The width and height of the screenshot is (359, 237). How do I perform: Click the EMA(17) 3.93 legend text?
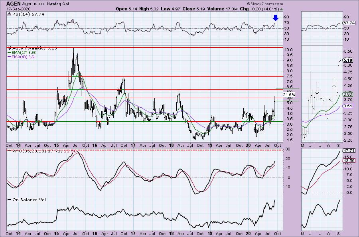tap(24, 52)
